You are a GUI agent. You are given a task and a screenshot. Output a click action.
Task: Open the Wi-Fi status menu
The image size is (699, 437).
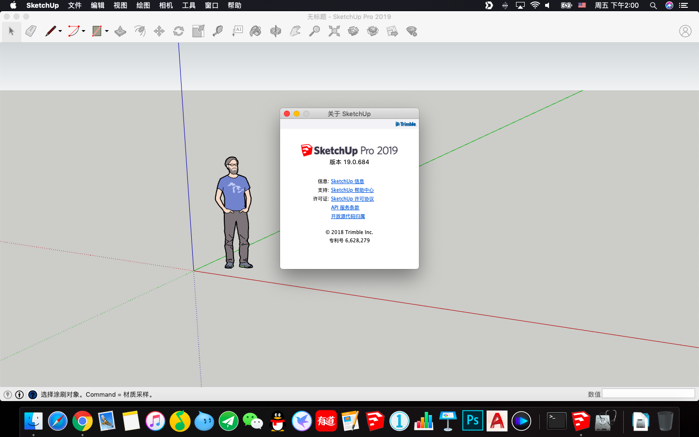[x=535, y=5]
